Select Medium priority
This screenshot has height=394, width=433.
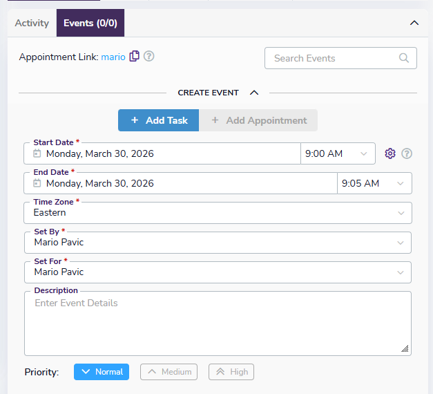[169, 372]
